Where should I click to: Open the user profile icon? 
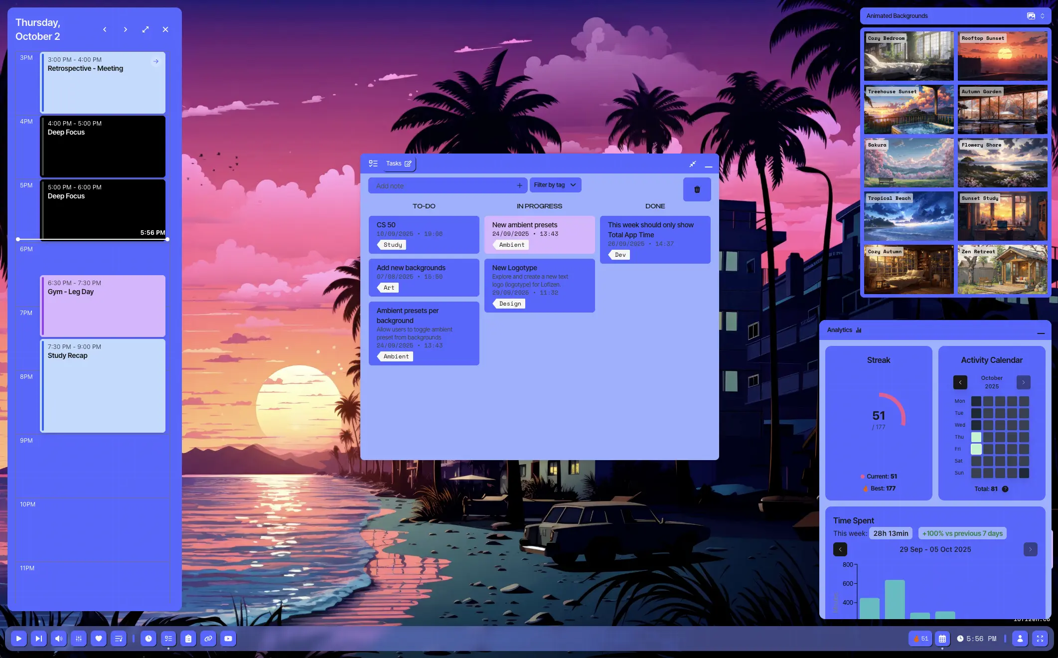point(1020,639)
